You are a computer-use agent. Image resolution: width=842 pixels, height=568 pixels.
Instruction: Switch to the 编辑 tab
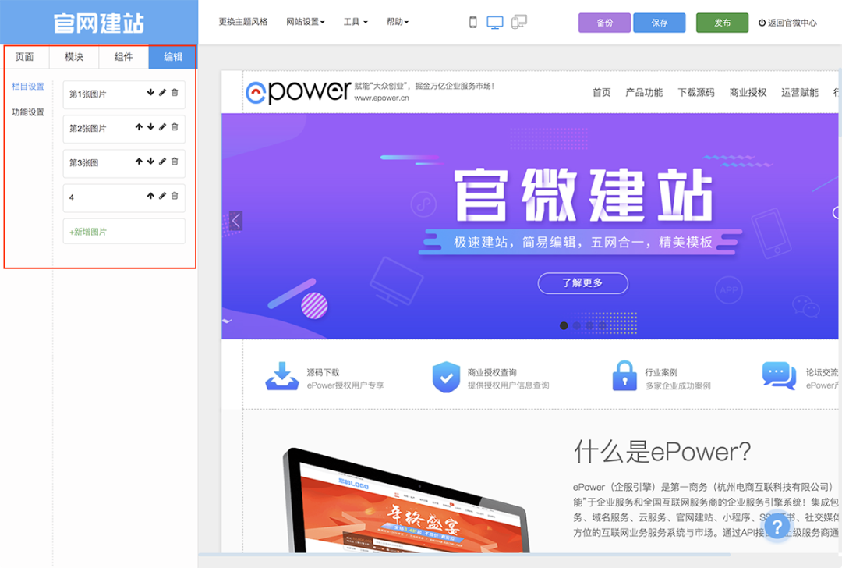point(173,57)
